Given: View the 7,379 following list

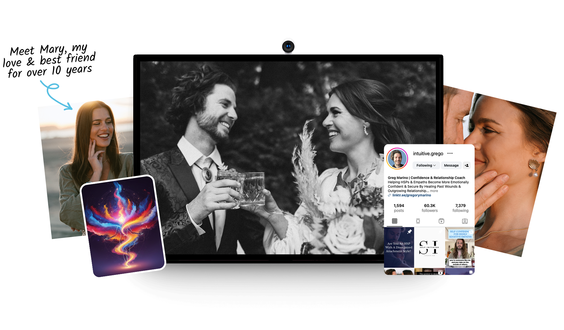Looking at the screenshot, I should [460, 208].
